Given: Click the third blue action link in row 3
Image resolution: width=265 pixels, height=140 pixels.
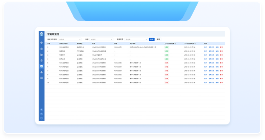Looking at the screenshot, I should click(x=217, y=55).
